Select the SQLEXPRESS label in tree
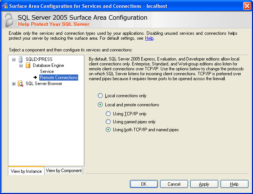 click(x=39, y=59)
